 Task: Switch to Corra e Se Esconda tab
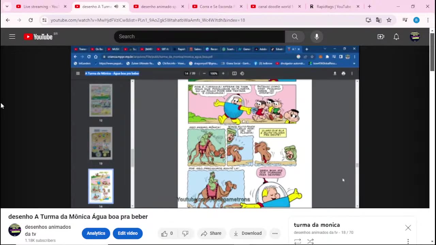point(217,6)
